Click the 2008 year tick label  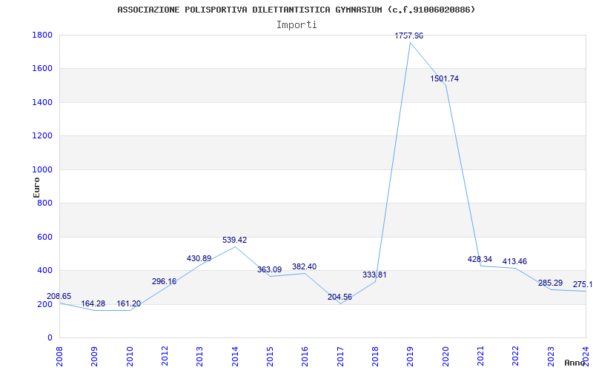click(x=59, y=357)
